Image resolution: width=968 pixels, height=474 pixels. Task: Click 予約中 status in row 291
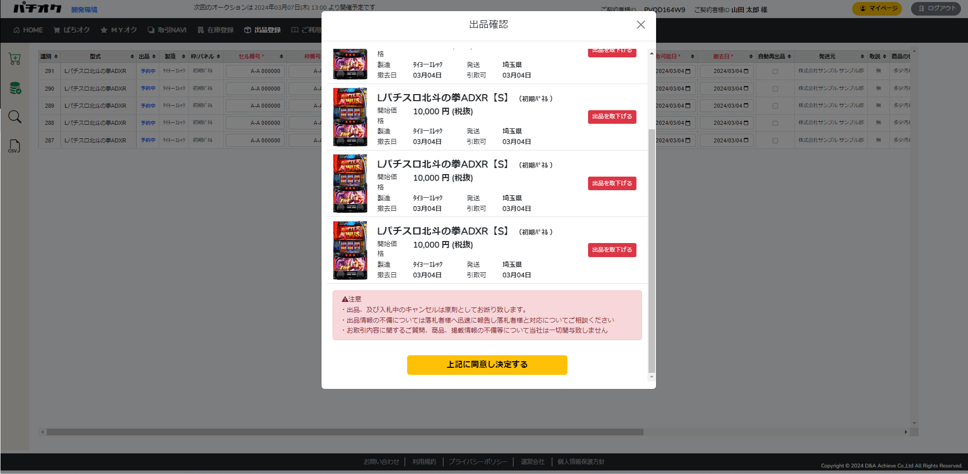click(148, 71)
